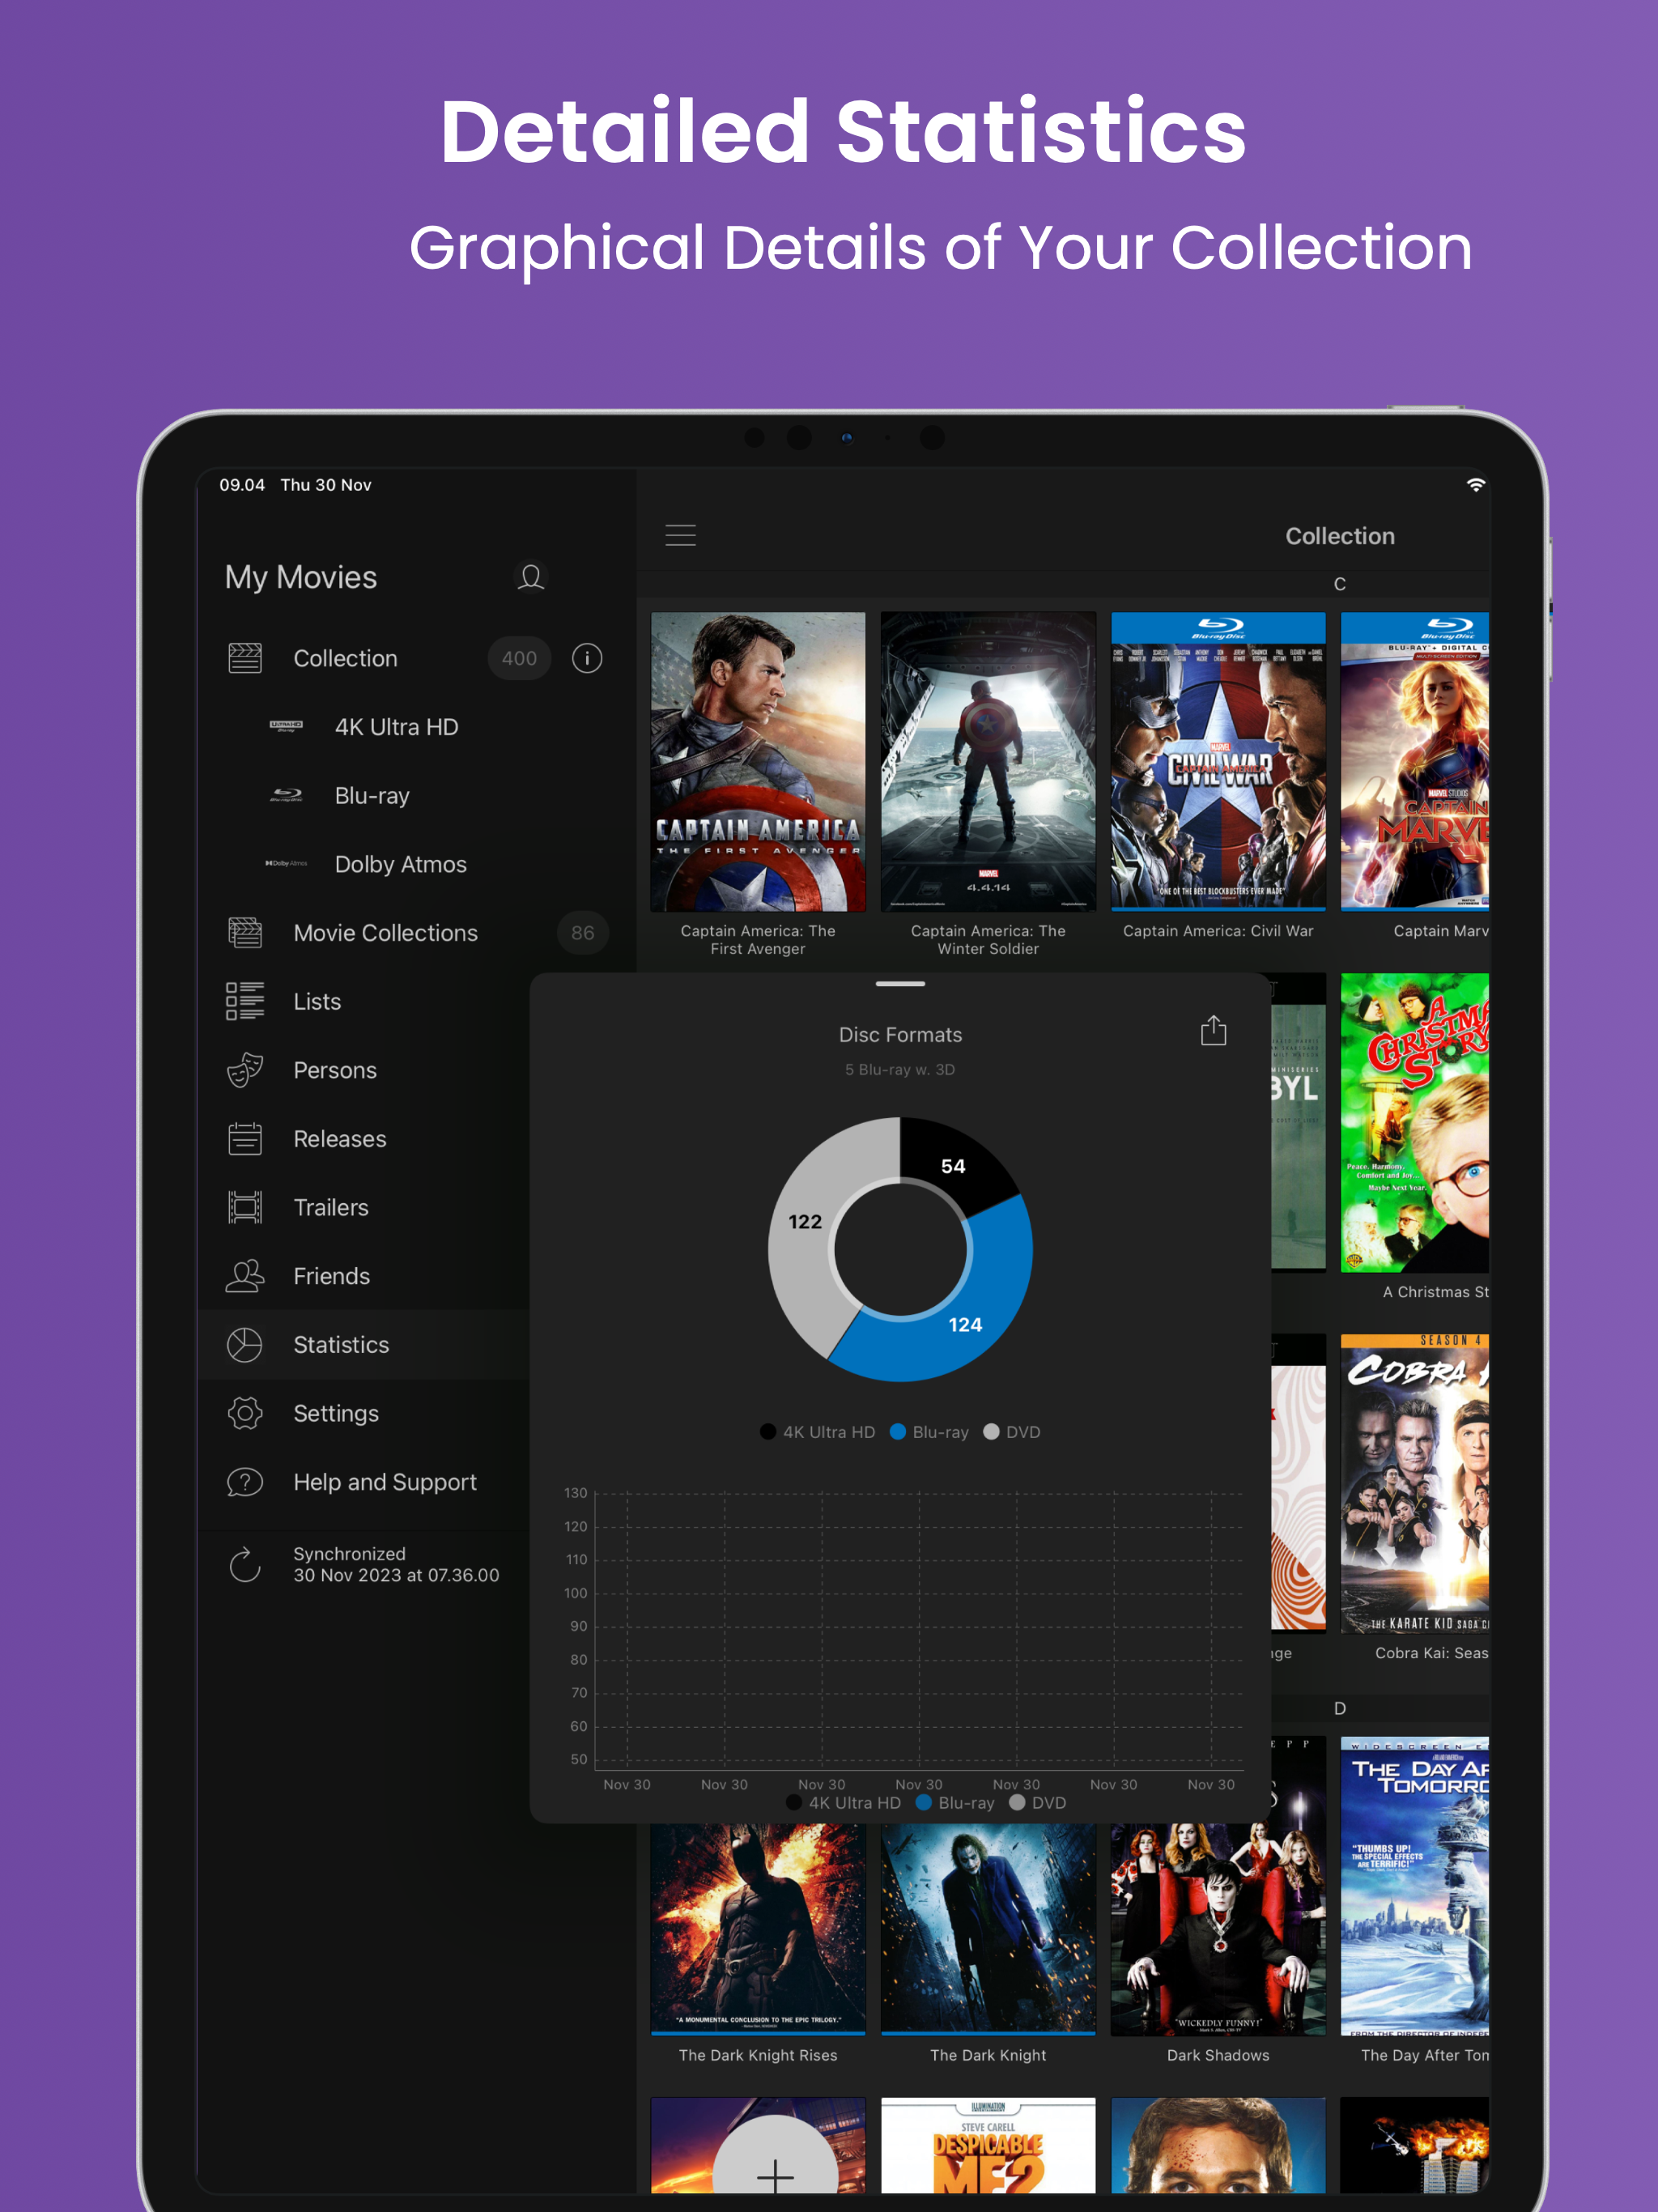Screen dimensions: 1658x2212
Task: Open the Captain America: Civil War cover
Action: (x=1218, y=761)
